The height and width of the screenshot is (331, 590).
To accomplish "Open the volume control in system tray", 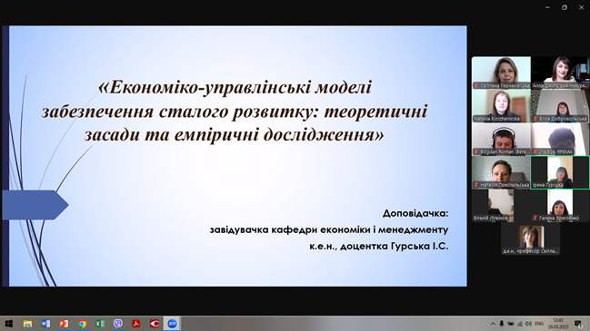I will 528,324.
